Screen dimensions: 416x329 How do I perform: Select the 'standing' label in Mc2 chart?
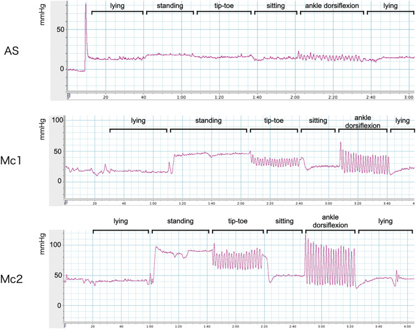coord(180,221)
